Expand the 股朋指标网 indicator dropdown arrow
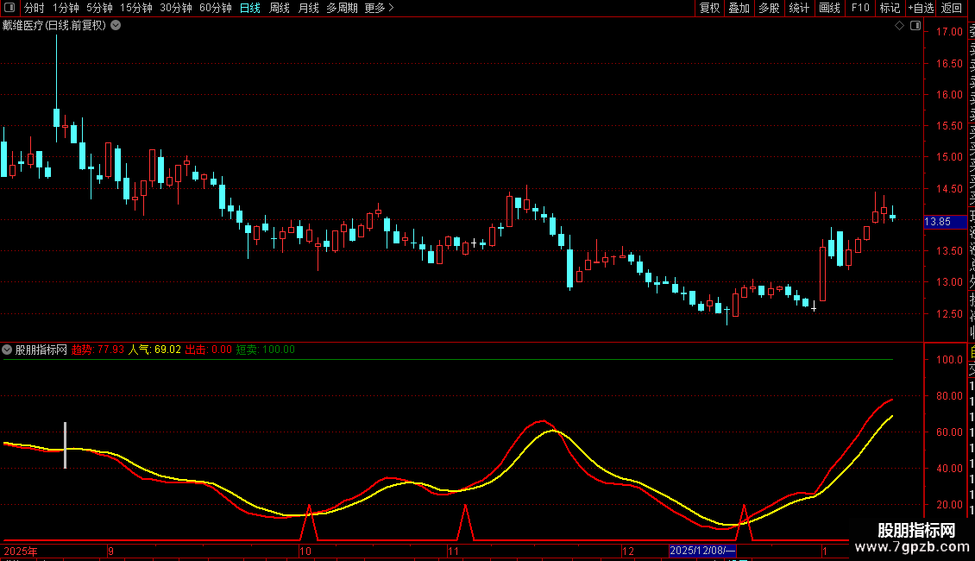Image resolution: width=975 pixels, height=561 pixels. tap(7, 350)
